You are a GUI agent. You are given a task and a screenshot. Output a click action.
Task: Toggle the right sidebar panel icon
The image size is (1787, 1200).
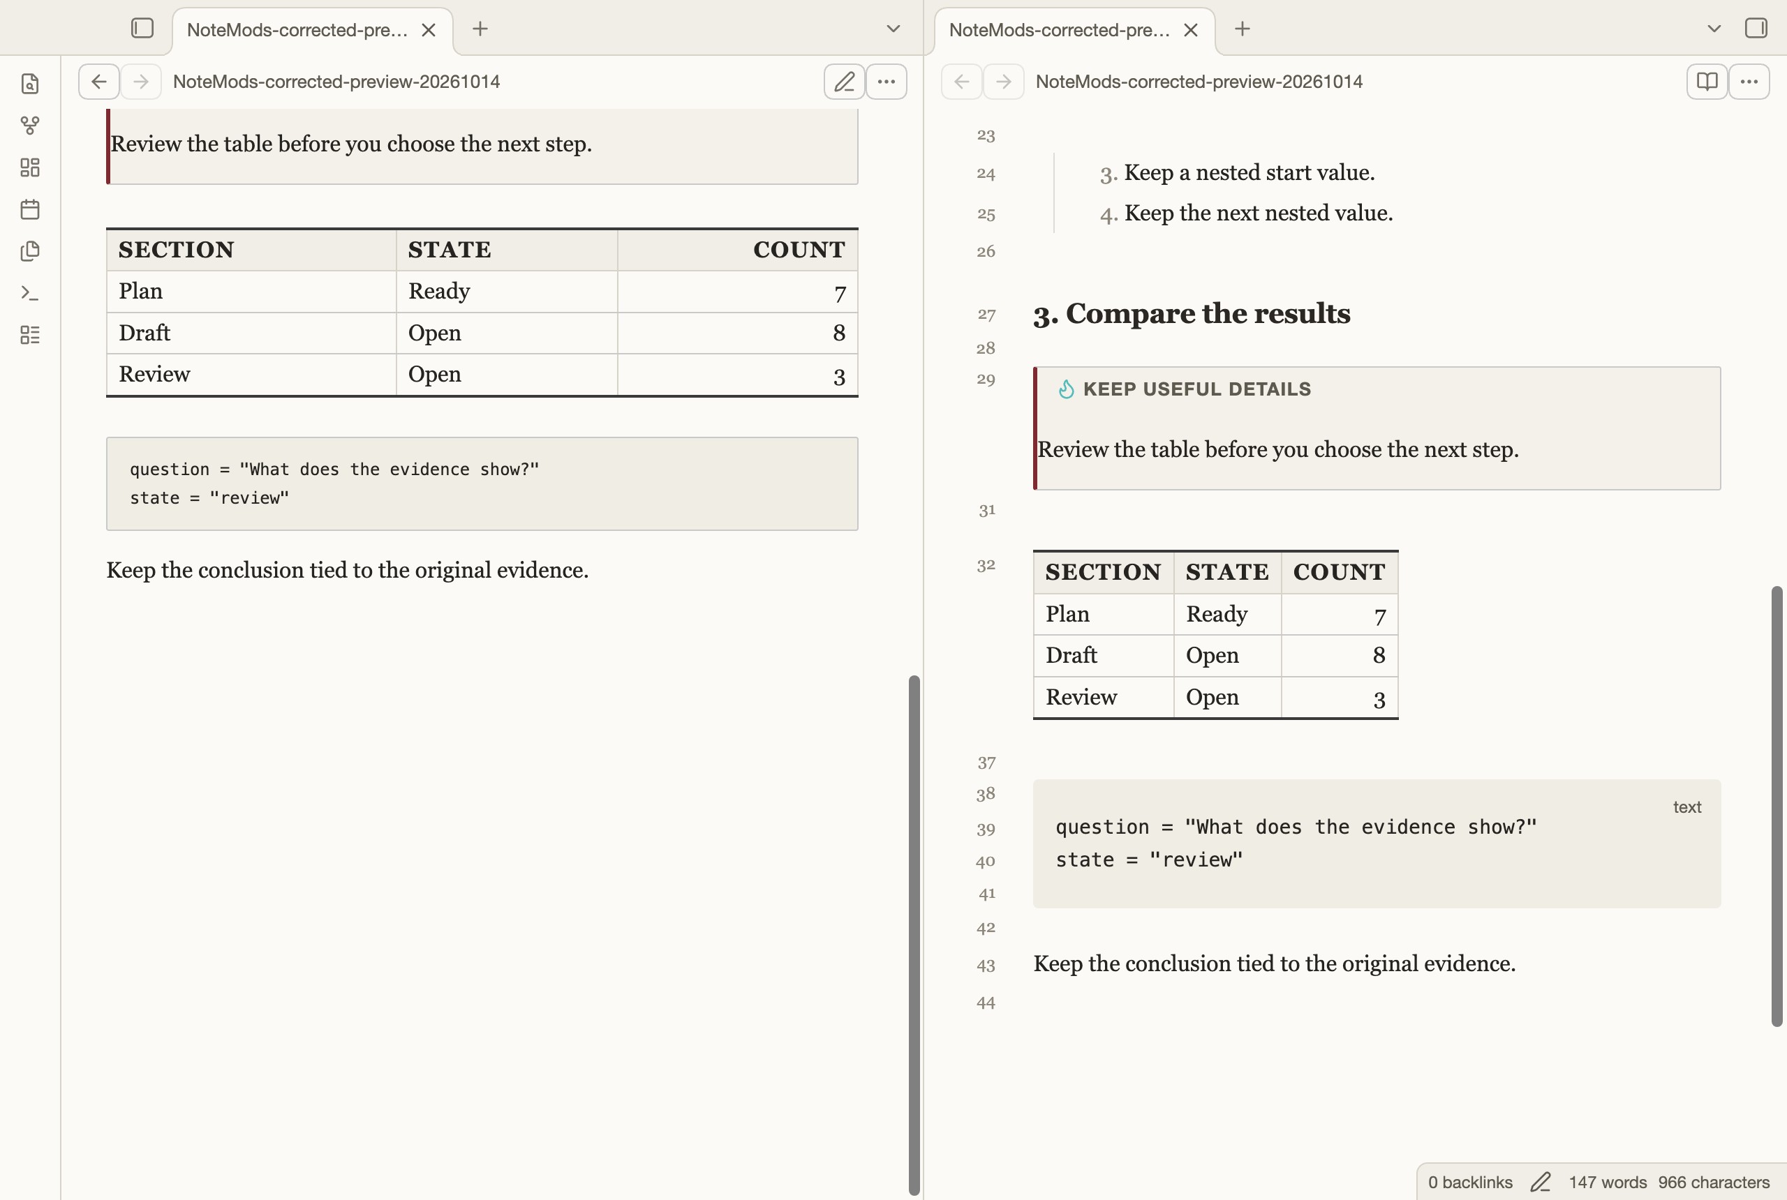pyautogui.click(x=1756, y=29)
